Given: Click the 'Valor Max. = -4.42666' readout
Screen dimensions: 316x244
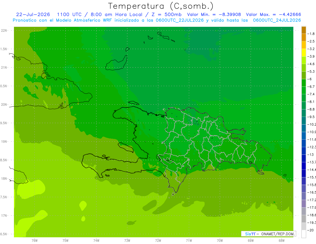Looking at the screenshot, I should tap(273, 14).
